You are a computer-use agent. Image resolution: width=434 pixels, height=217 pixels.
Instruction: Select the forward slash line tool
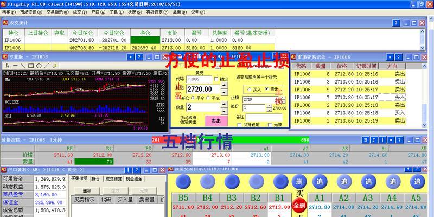coord(47,66)
